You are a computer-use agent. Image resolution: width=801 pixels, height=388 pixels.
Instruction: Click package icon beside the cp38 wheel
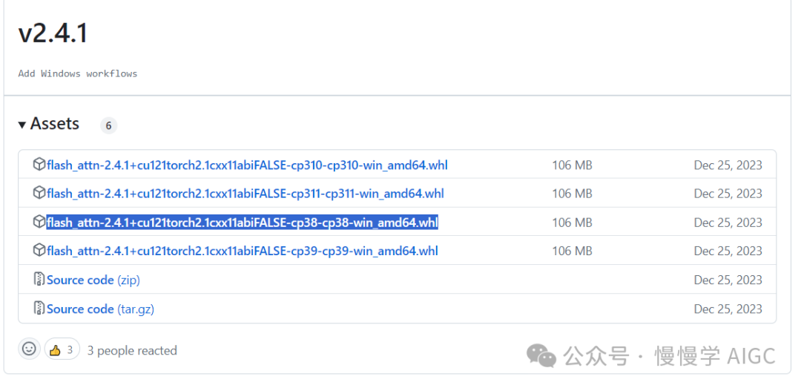tap(39, 222)
